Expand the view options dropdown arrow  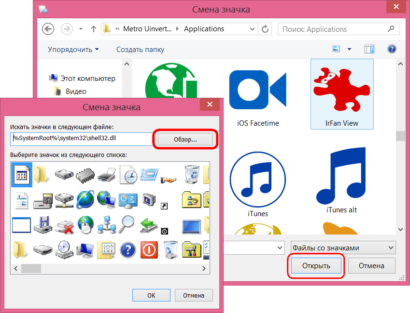pos(349,49)
